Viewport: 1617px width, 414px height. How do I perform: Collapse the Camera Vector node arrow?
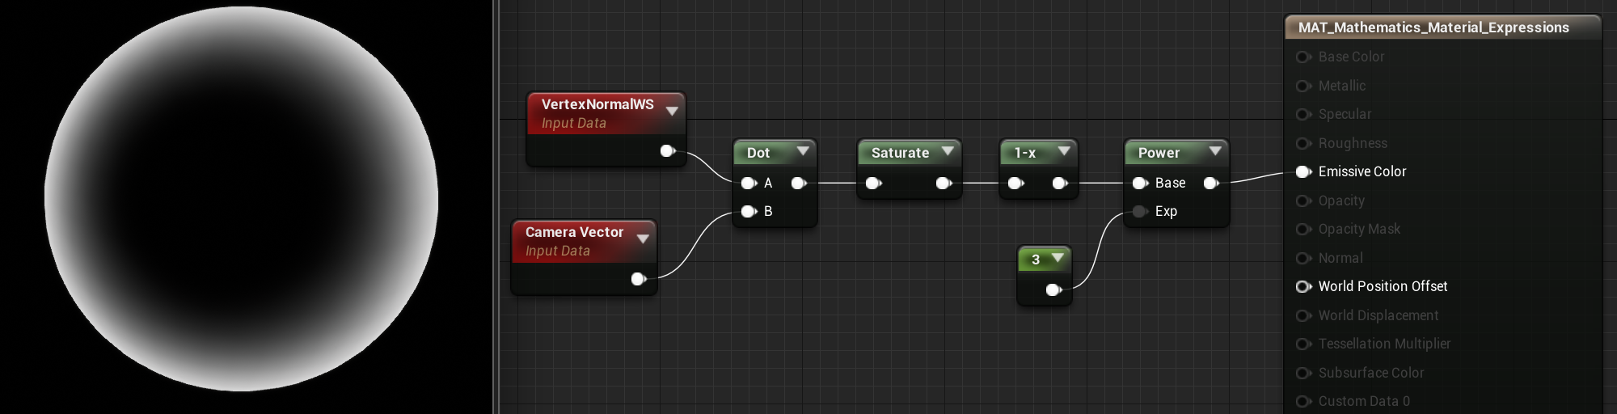tap(643, 239)
